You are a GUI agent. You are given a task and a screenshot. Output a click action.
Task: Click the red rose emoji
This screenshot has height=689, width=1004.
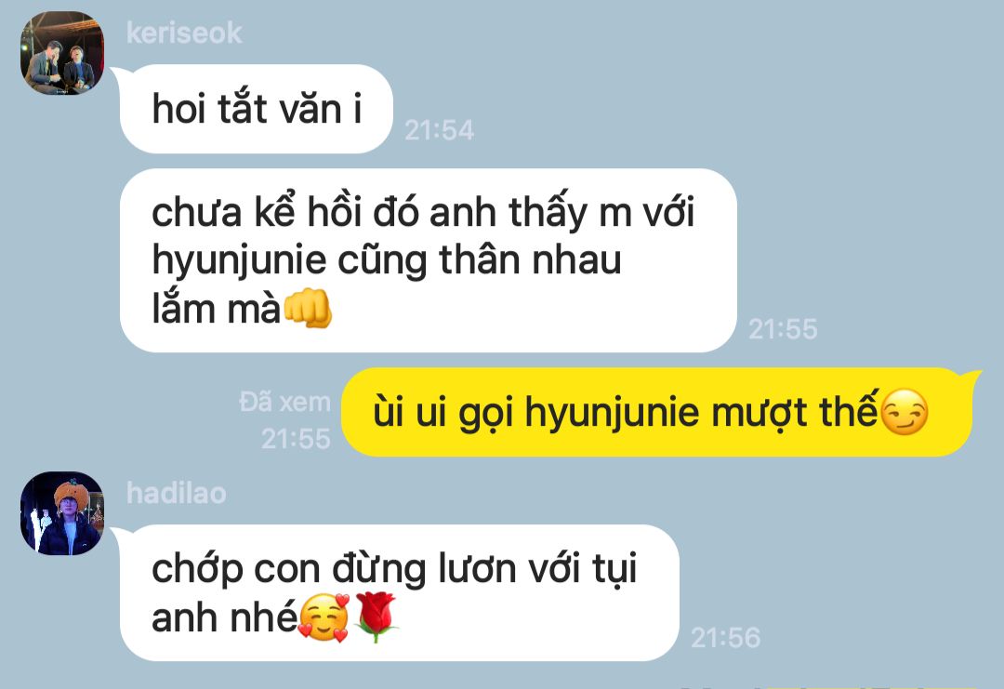376,616
